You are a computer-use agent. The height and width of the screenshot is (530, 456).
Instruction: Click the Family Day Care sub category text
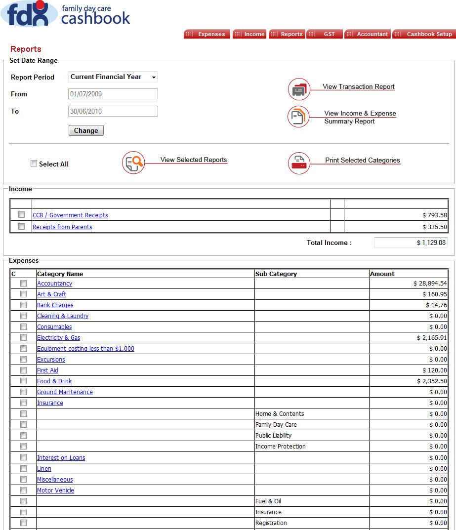pyautogui.click(x=276, y=424)
